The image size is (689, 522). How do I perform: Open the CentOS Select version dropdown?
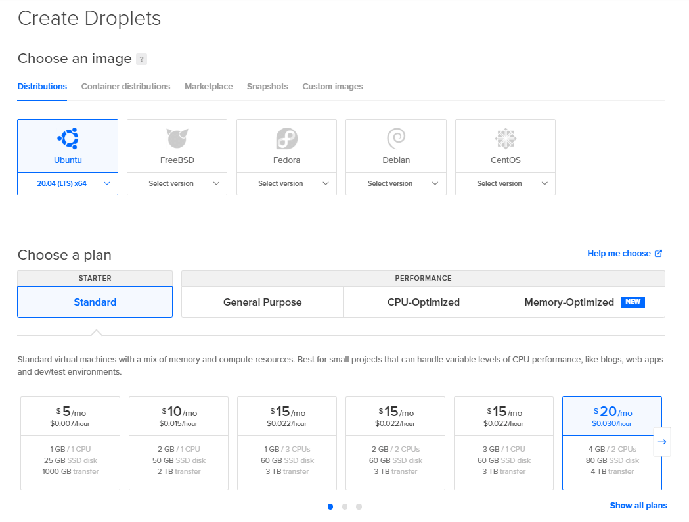tap(505, 184)
